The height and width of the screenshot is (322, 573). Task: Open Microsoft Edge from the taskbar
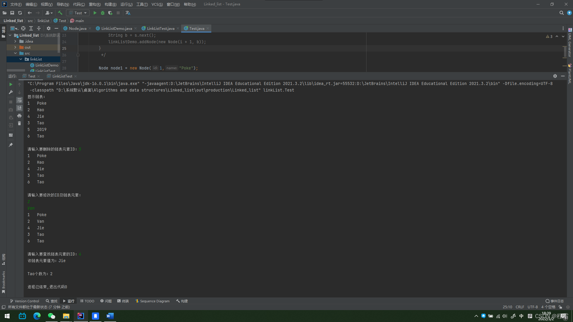(x=37, y=316)
